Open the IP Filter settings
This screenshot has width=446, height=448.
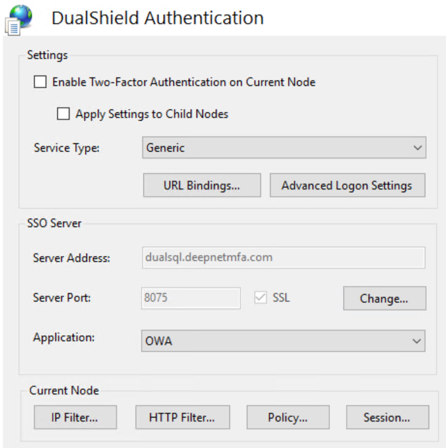[75, 417]
